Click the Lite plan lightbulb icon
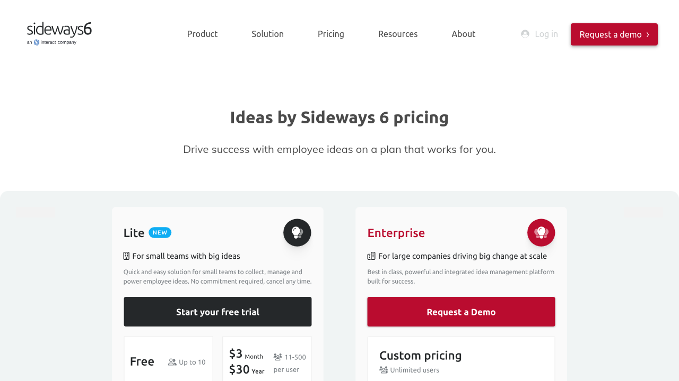 click(297, 232)
